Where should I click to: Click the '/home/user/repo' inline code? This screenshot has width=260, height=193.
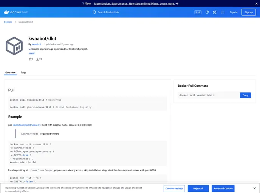click(x=41, y=170)
